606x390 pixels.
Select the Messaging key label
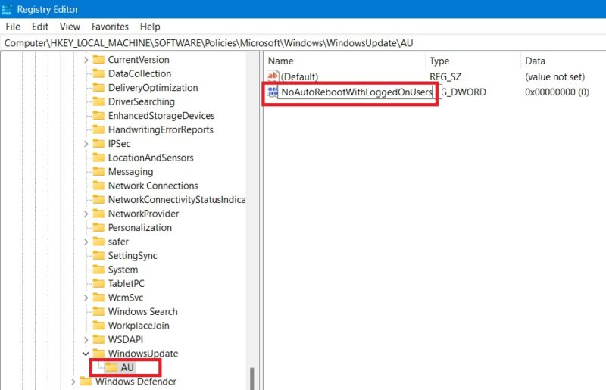[x=130, y=172]
